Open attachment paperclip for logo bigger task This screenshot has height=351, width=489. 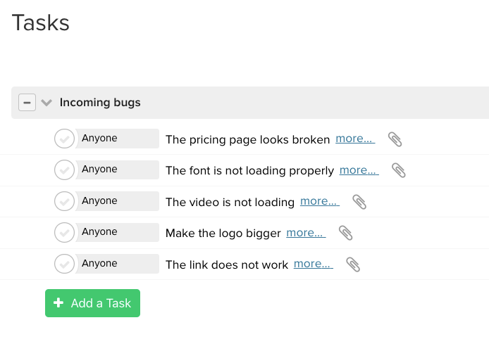point(345,233)
